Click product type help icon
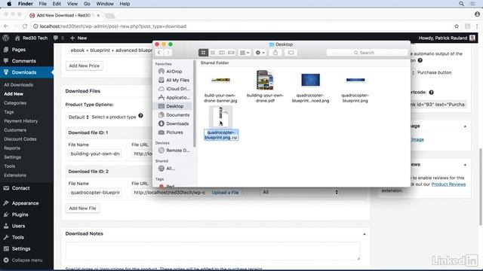Screen dimensions: 483x271 pos(141,115)
